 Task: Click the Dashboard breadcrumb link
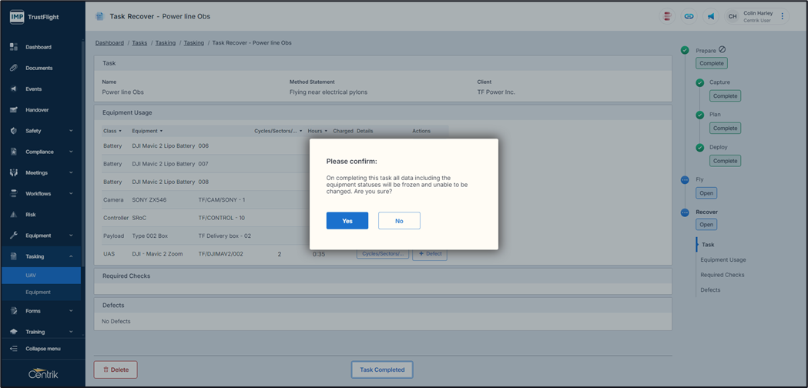pyautogui.click(x=109, y=43)
